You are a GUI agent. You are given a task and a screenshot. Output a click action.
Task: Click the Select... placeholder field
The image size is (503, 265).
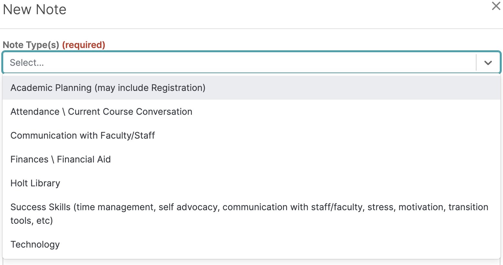click(x=239, y=63)
